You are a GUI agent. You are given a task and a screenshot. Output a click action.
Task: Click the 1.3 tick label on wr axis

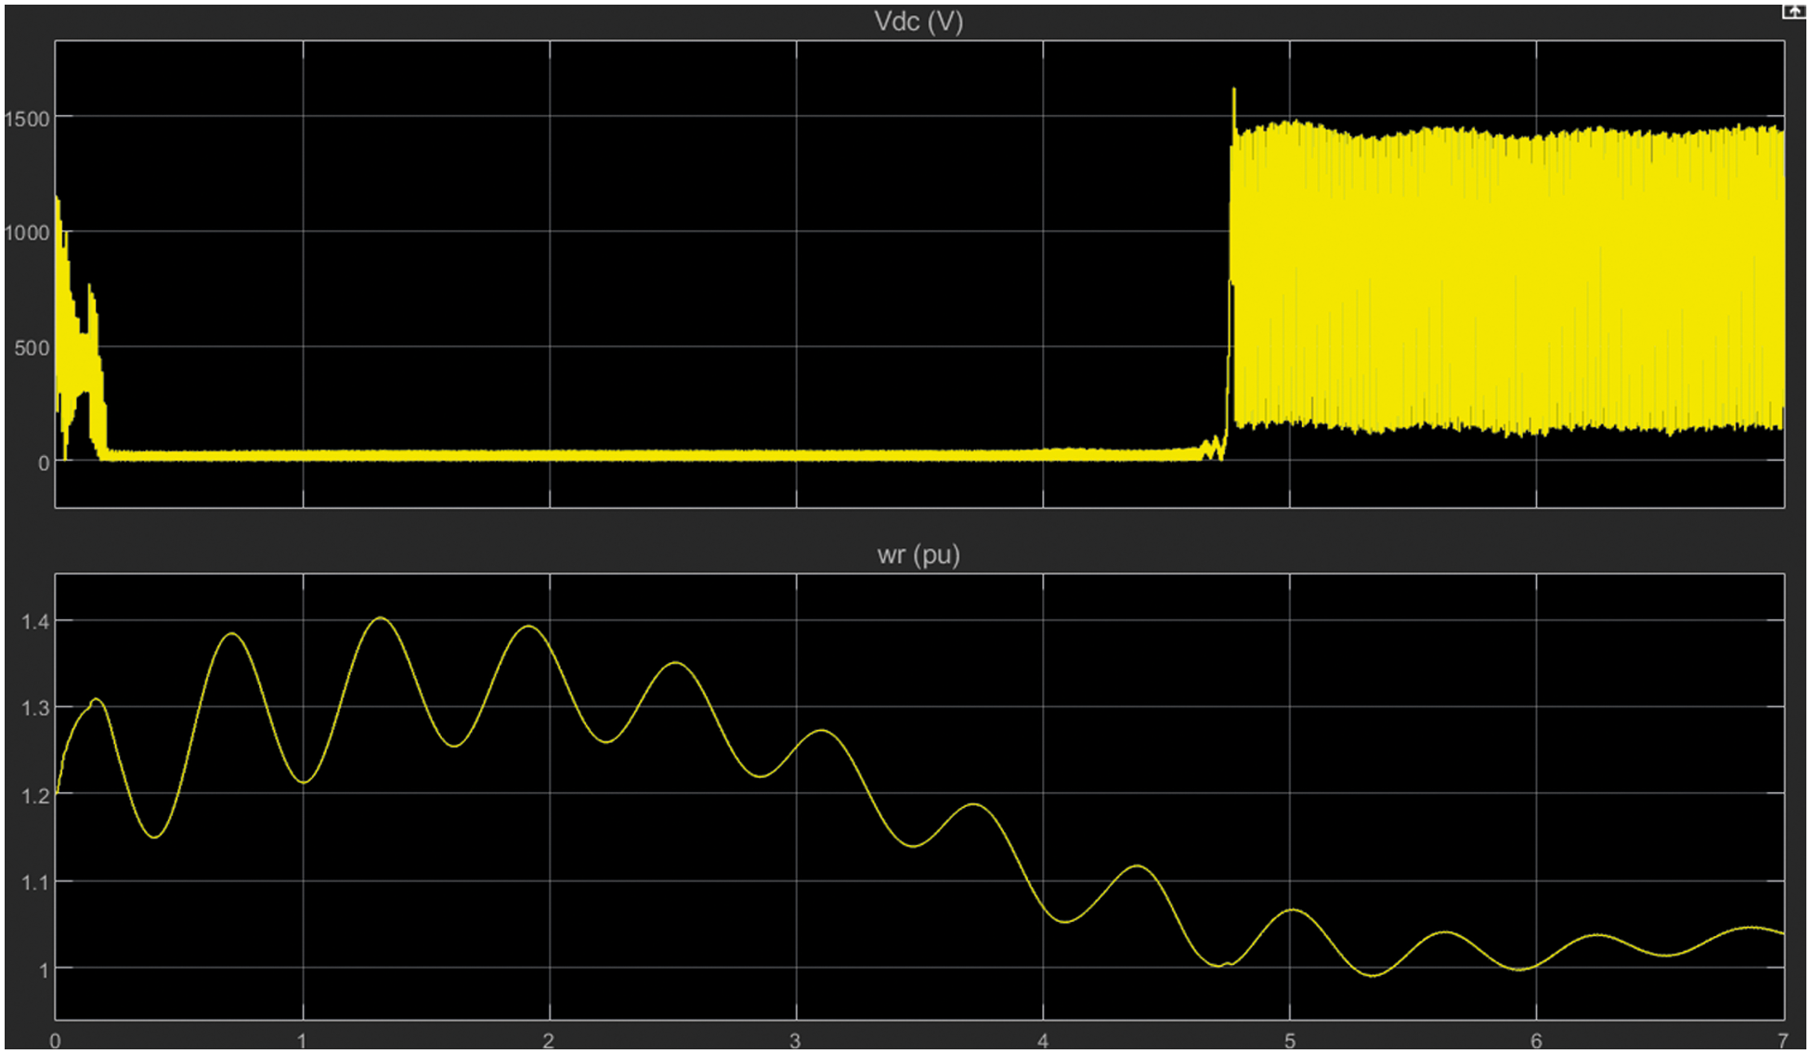coord(35,709)
